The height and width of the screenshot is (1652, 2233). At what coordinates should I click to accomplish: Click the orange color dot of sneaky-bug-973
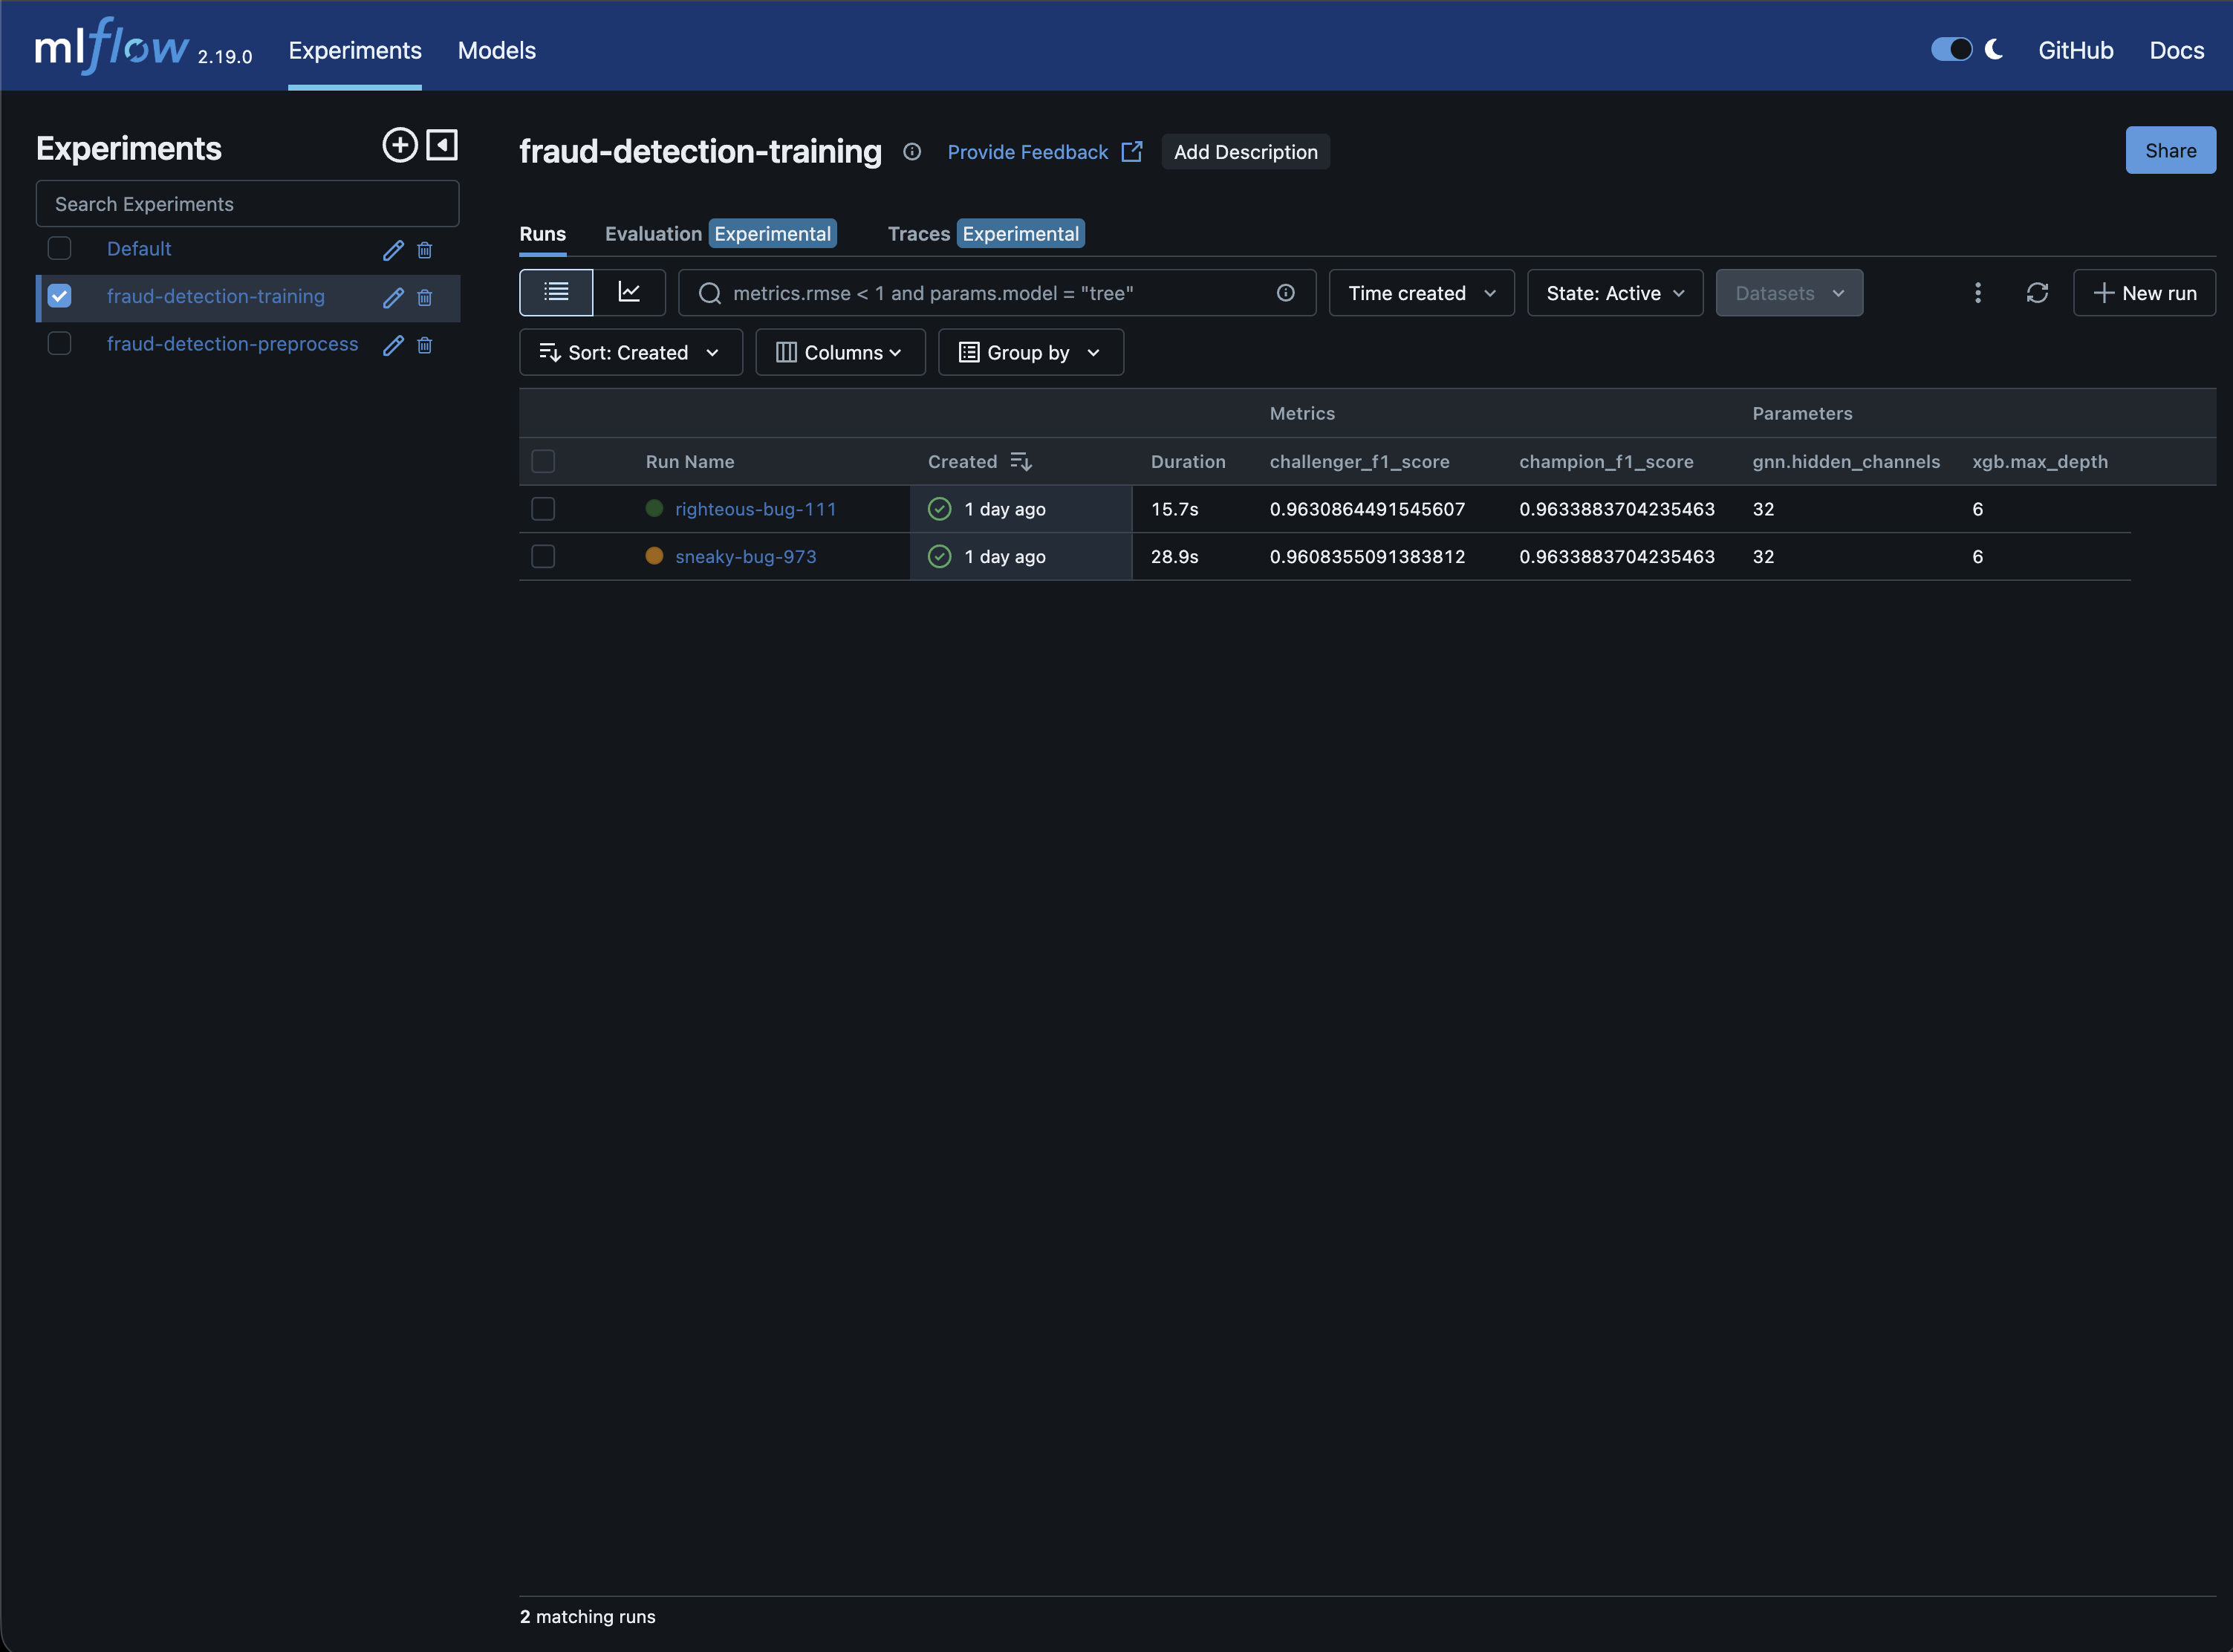point(654,555)
